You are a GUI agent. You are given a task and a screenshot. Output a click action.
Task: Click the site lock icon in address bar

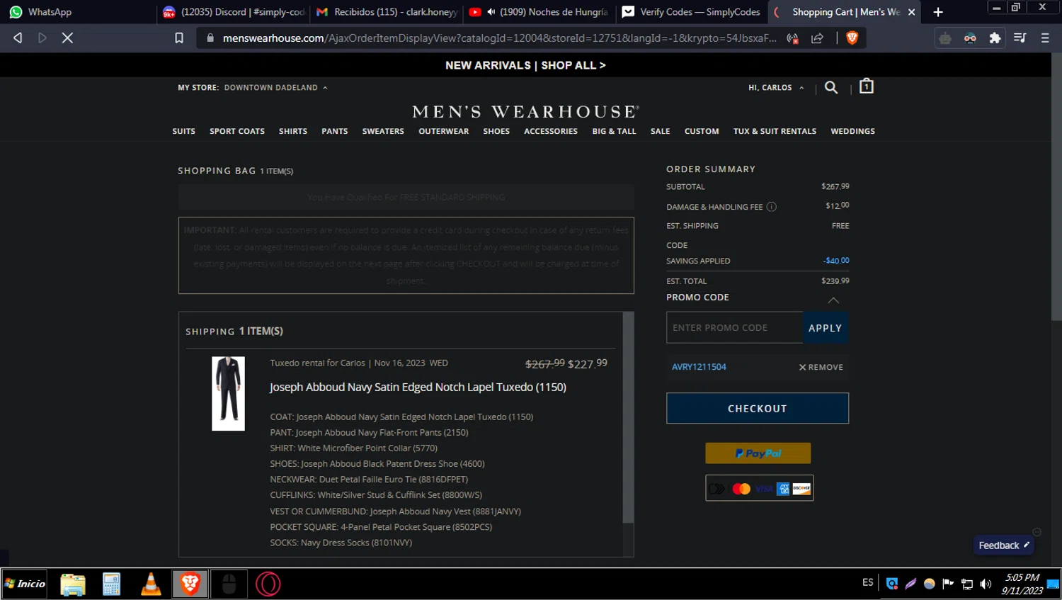pos(210,38)
